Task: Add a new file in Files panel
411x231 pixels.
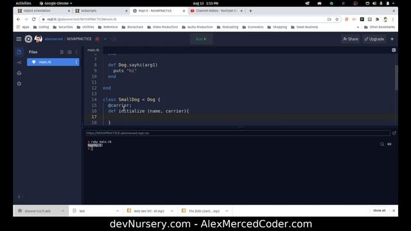Action: tap(62, 52)
